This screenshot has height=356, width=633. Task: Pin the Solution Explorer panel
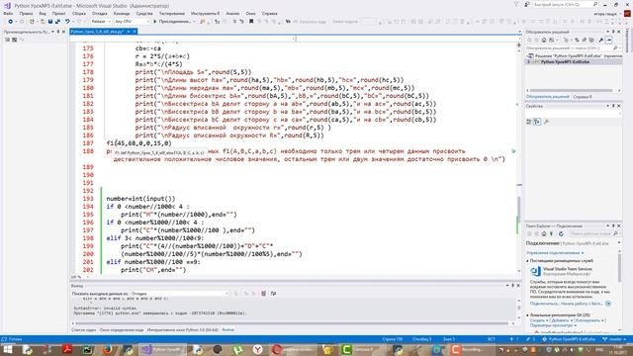(x=613, y=32)
